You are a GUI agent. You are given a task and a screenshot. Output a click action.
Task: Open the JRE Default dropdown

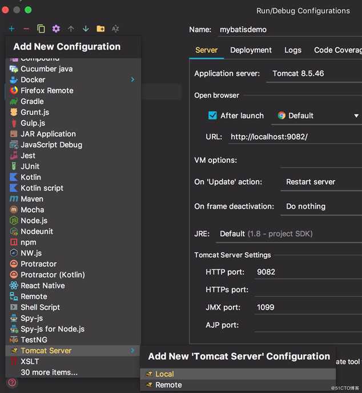pyautogui.click(x=289, y=234)
